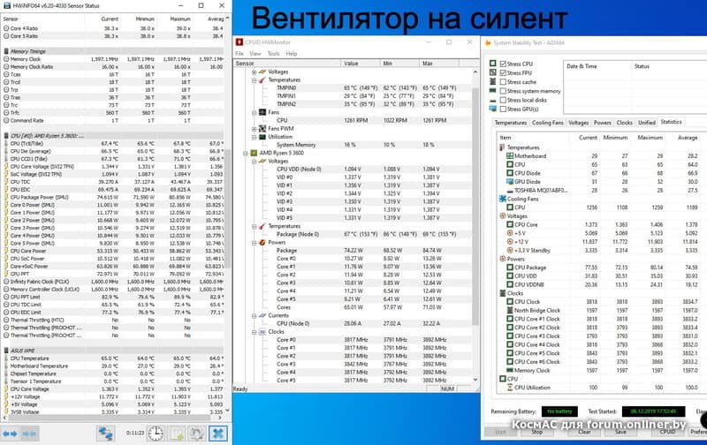Open HWiNFO network remote monitoring icon
707x445 pixels.
[105, 434]
